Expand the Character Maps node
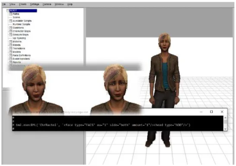 [x=10, y=31]
